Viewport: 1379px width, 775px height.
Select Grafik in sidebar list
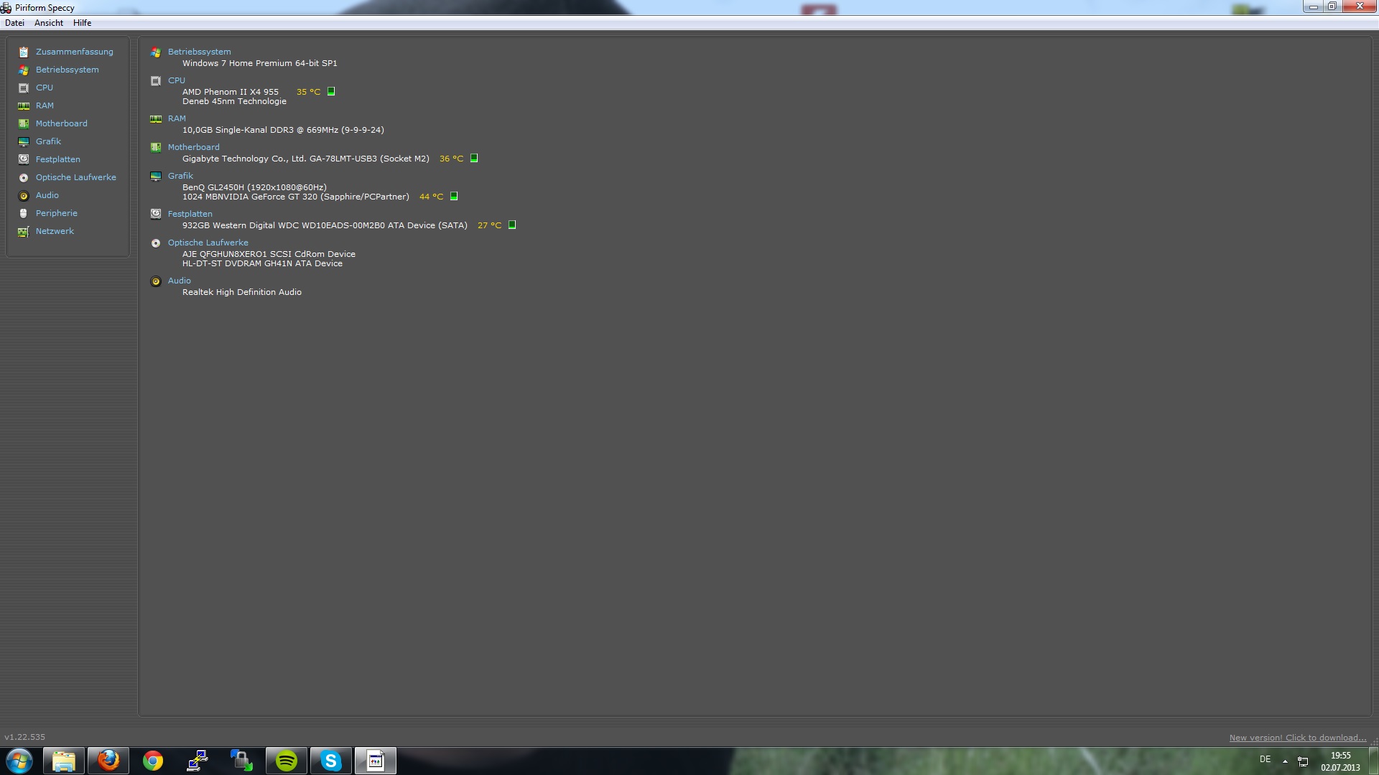point(48,141)
